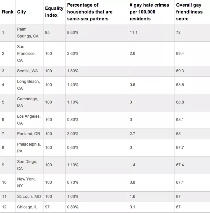This screenshot has width=210, height=213.
Task: Select the Portland, OR cell
Action: click(x=29, y=134)
